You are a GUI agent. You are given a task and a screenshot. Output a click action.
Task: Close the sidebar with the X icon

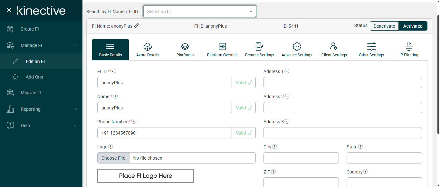click(x=9, y=10)
